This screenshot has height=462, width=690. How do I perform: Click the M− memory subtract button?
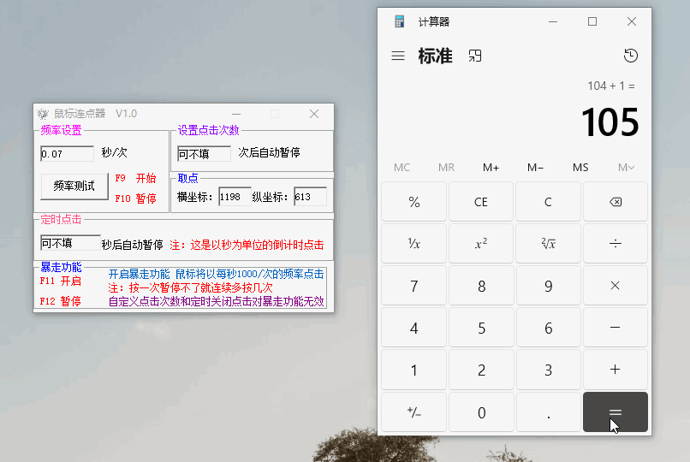[x=536, y=168]
